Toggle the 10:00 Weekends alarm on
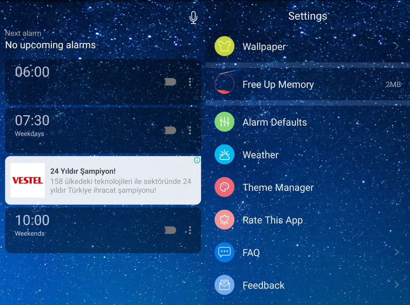 170,230
